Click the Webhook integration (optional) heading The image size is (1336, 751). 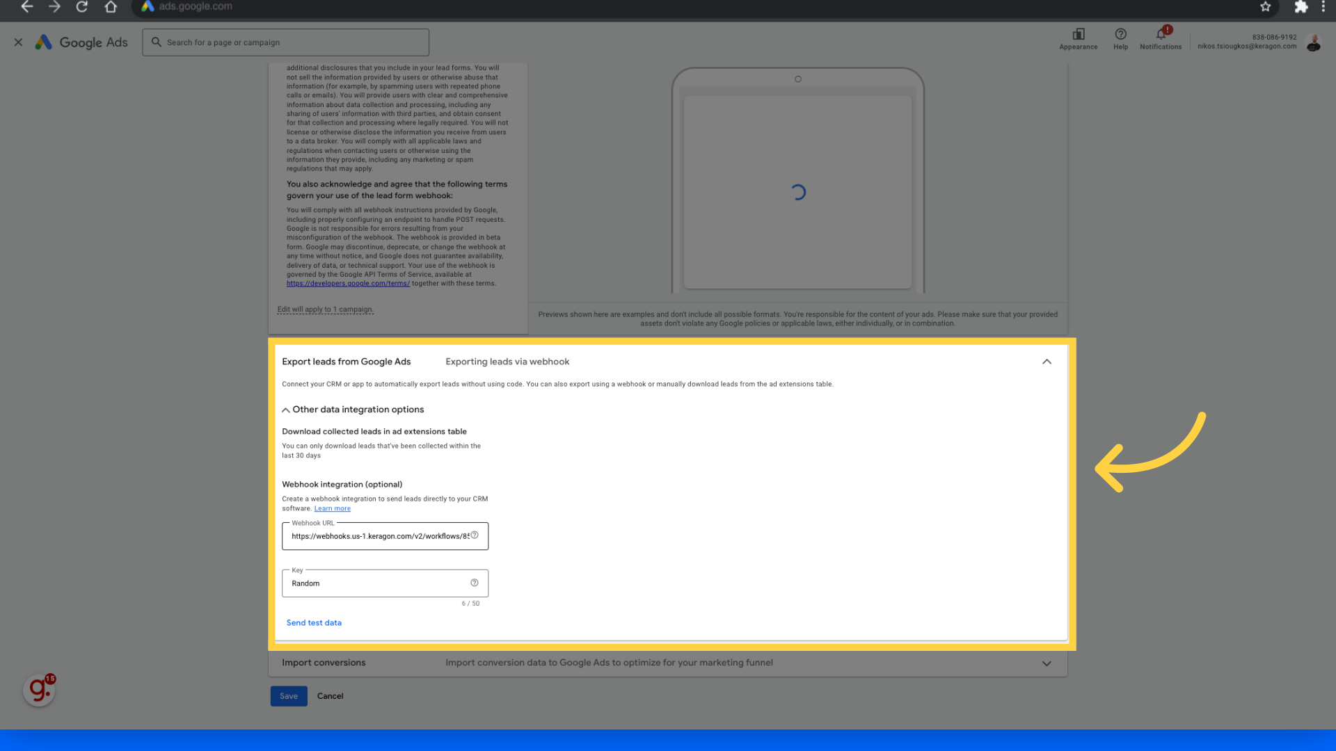pyautogui.click(x=342, y=485)
